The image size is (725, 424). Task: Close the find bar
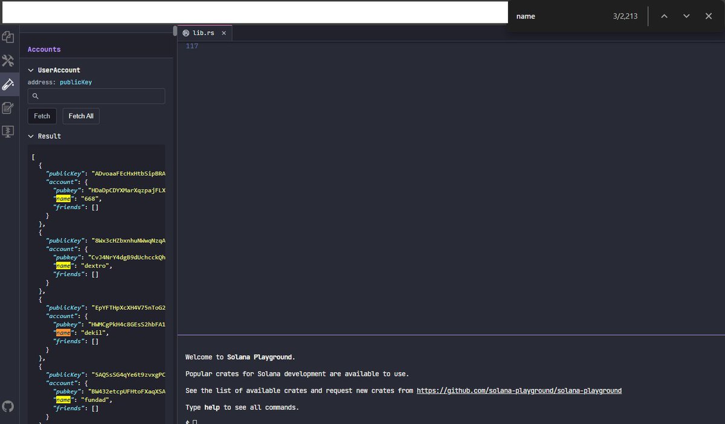coord(709,16)
